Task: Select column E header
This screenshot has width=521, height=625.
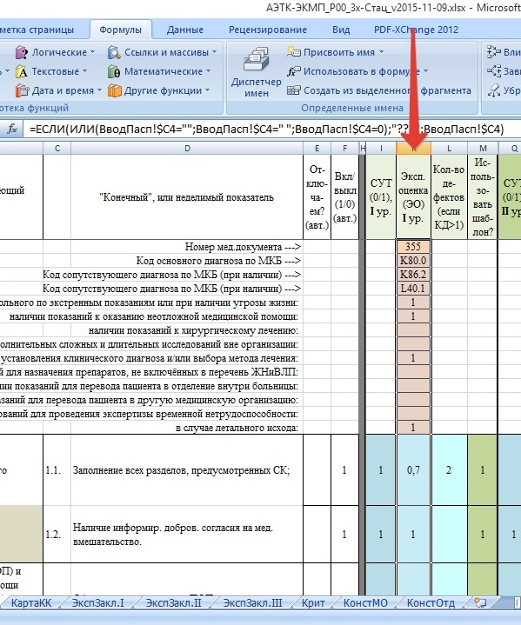Action: (317, 149)
